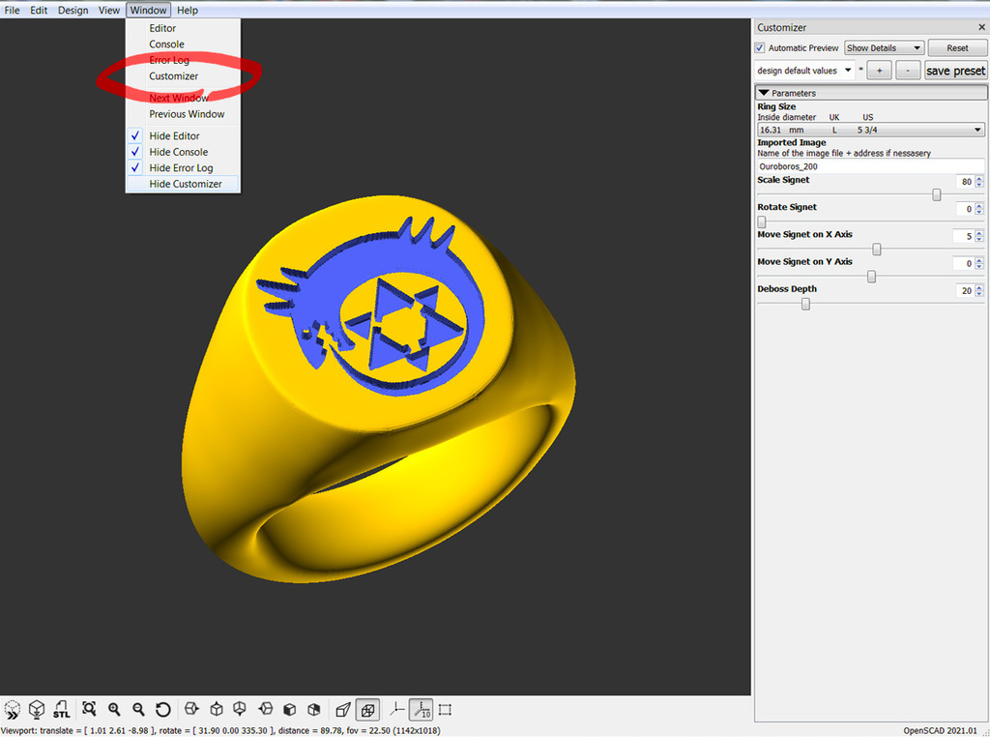Toggle the Show Axes icon
The image size is (990, 737).
point(396,709)
